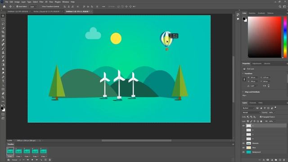This screenshot has width=288, height=162.
Task: Switch to first Untitled document tab
Action: (18, 11)
